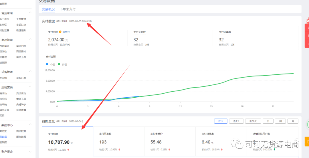Viewport: 309px width, 158px height.
Task: Collapse the 售后管理 sidebar section
Action: [30, 13]
